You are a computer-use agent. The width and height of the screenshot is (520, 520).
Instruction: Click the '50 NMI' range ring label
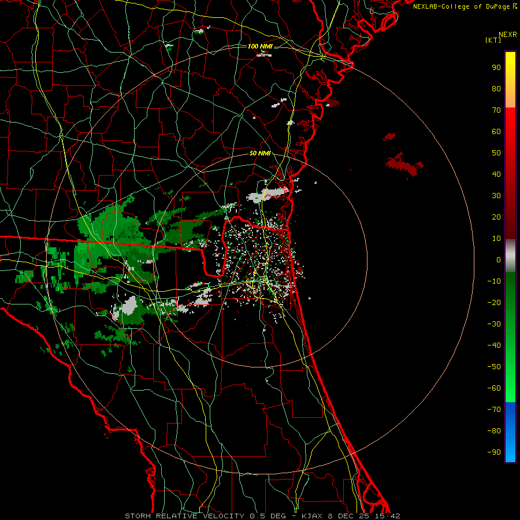[260, 153]
